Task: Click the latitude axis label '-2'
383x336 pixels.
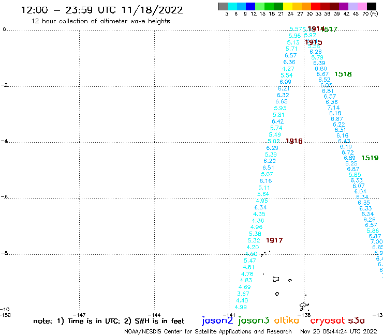Action: (x=4, y=85)
